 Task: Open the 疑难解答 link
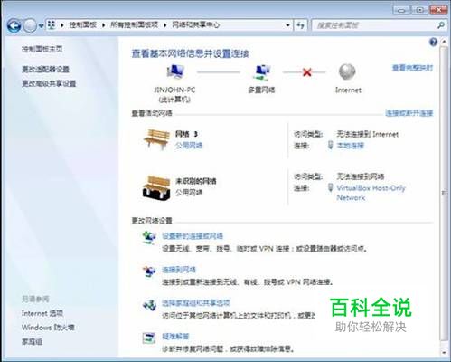(x=175, y=336)
